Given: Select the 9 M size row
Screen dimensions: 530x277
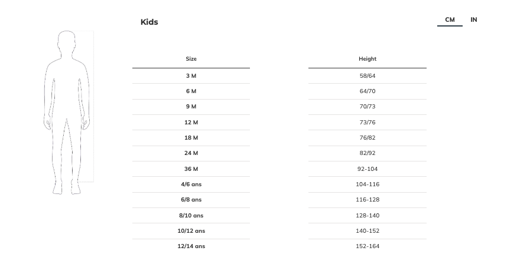Looking at the screenshot, I should pos(191,107).
